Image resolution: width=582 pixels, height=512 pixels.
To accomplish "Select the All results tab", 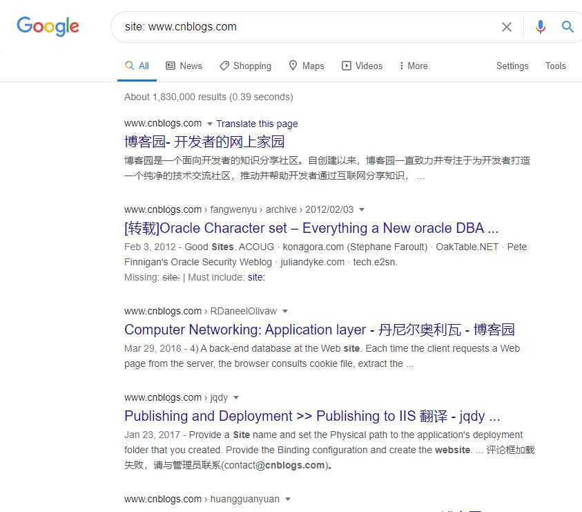I will click(x=137, y=66).
